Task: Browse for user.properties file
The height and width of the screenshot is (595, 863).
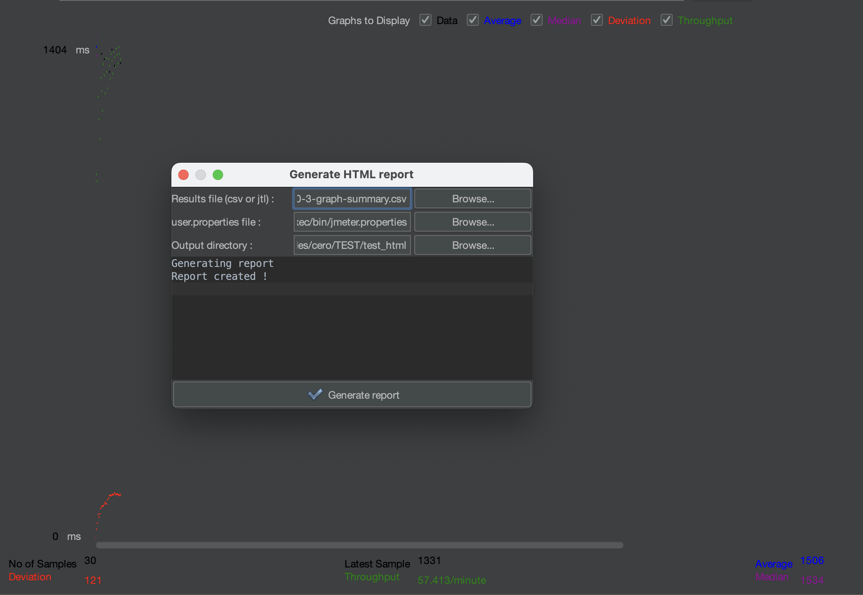Action: click(472, 222)
